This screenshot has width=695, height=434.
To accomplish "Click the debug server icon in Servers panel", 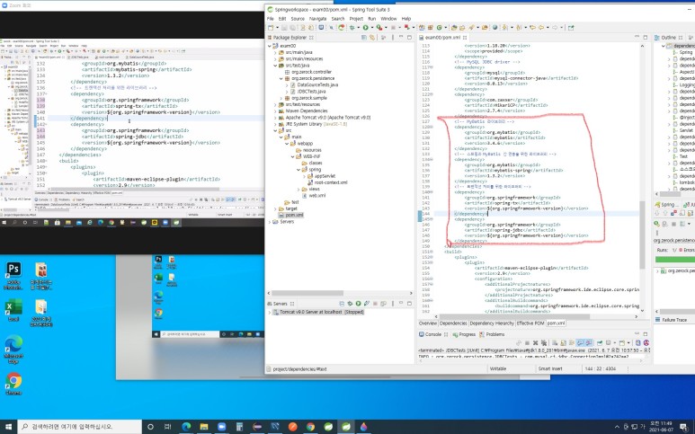I will 350,304.
